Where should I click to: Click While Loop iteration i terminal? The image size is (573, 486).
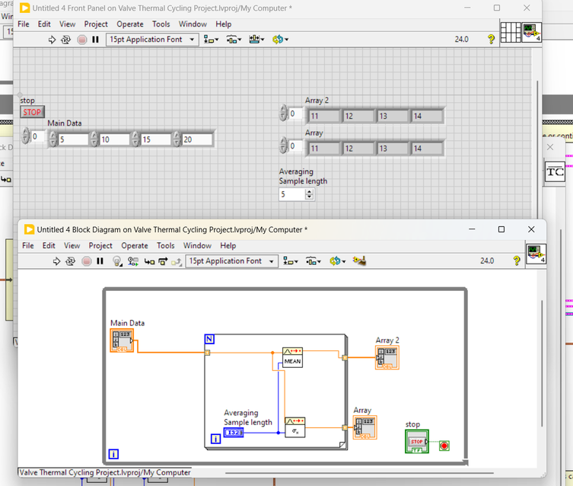coord(113,454)
